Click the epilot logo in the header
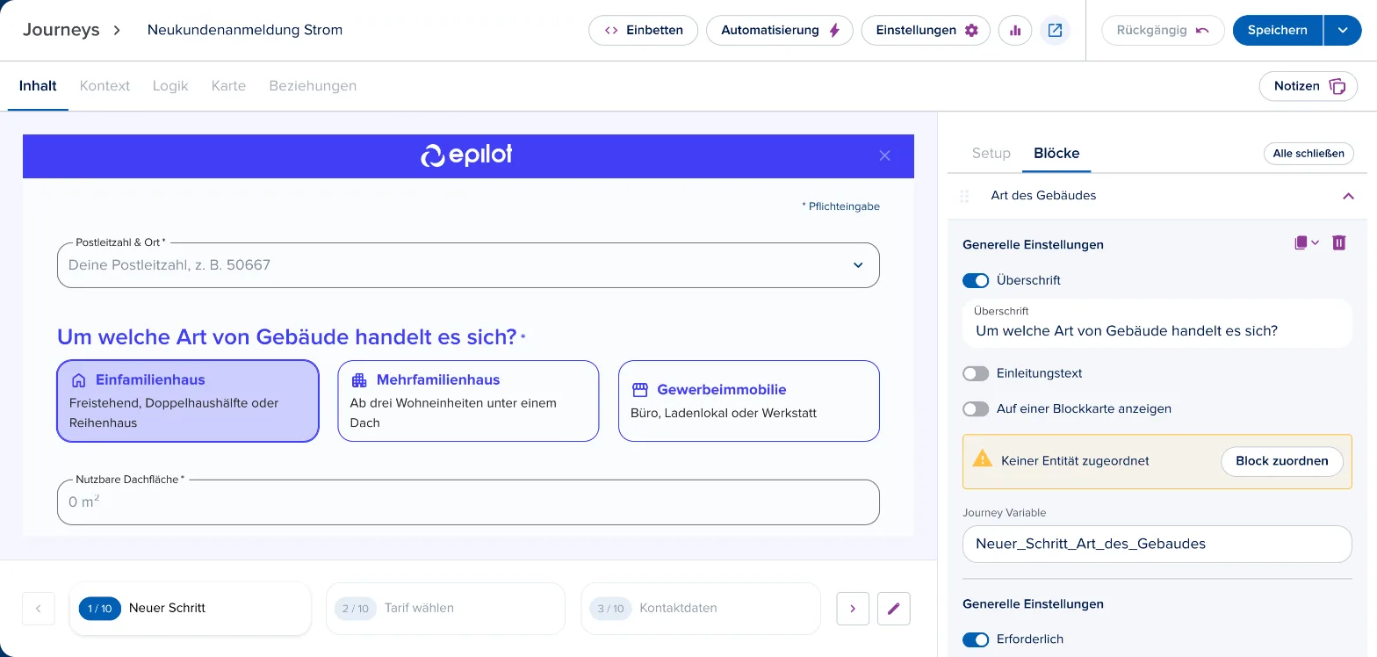The width and height of the screenshot is (1377, 657). (466, 155)
